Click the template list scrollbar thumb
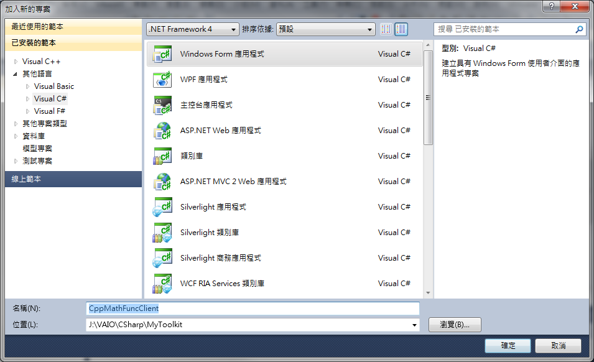This screenshot has width=594, height=362. coord(428,98)
